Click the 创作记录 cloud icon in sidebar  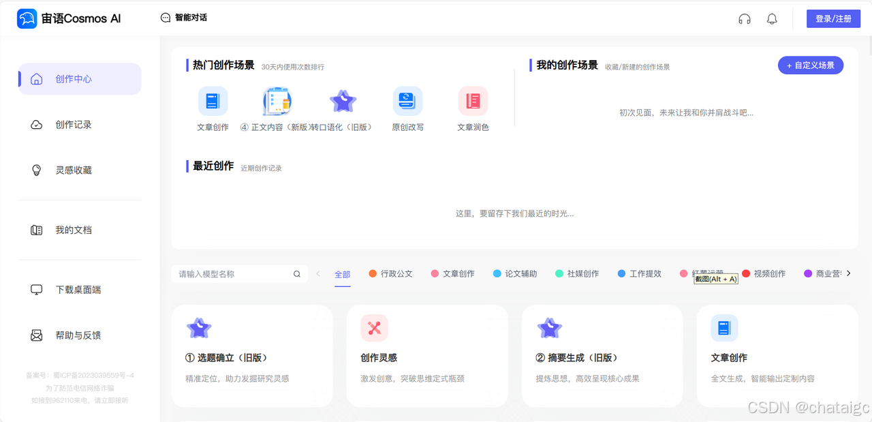37,125
